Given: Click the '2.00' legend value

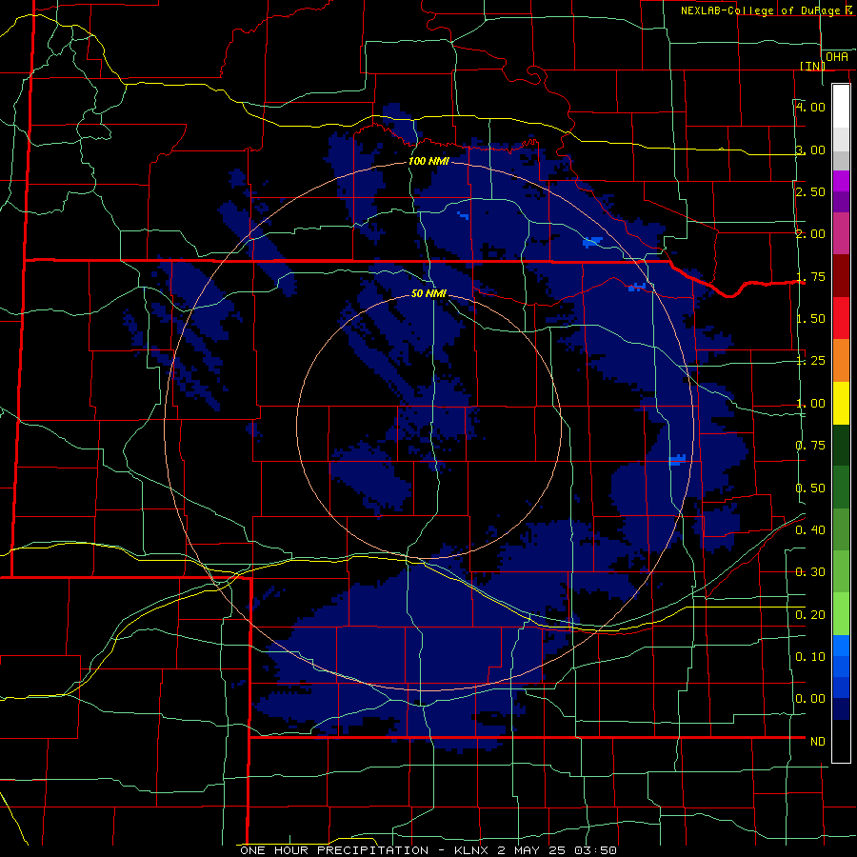Looking at the screenshot, I should click(x=810, y=234).
